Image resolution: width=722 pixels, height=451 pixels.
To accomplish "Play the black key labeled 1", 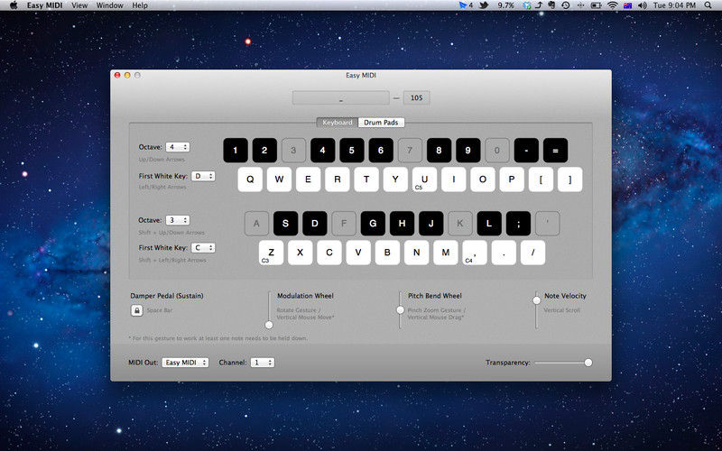I will point(236,151).
